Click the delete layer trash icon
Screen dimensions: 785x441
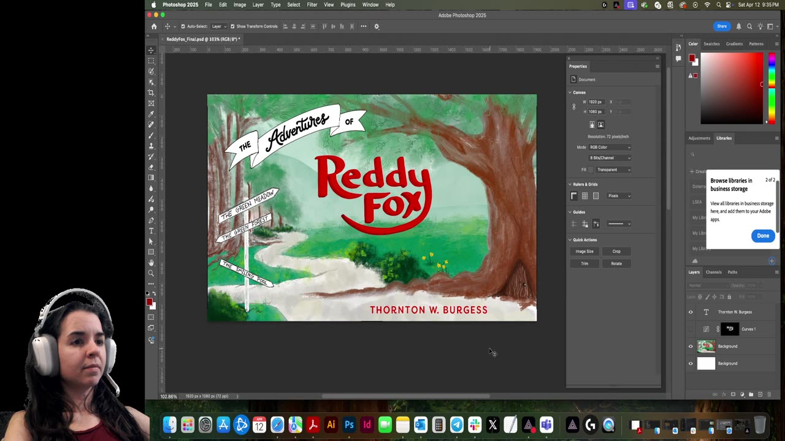tap(769, 394)
